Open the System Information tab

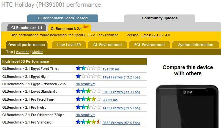(196, 45)
